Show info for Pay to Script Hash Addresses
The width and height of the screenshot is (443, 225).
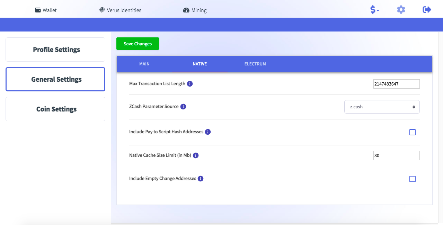click(x=208, y=132)
